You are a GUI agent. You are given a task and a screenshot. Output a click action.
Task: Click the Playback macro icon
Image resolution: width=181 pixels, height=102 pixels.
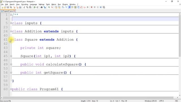tap(98, 7)
